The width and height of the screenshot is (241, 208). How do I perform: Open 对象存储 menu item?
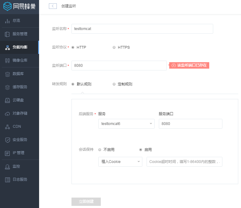point(20,113)
